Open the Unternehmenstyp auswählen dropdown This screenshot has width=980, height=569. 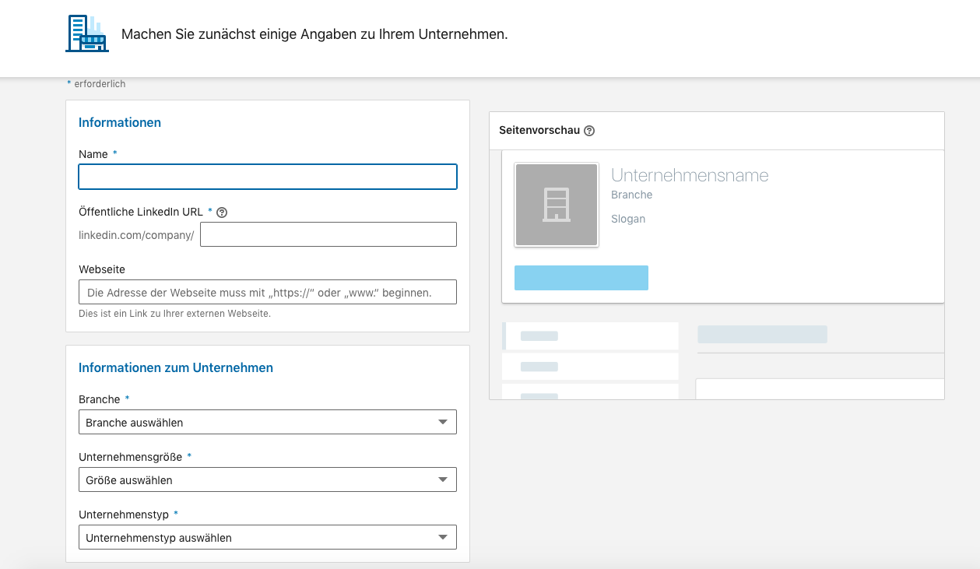tap(268, 537)
